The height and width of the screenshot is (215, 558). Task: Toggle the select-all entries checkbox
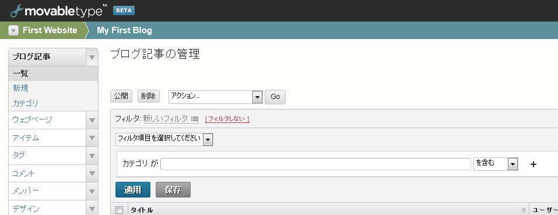pyautogui.click(x=120, y=210)
